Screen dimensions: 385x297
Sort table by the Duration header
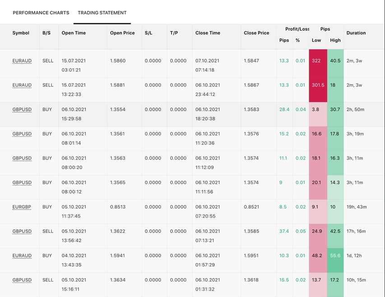356,33
